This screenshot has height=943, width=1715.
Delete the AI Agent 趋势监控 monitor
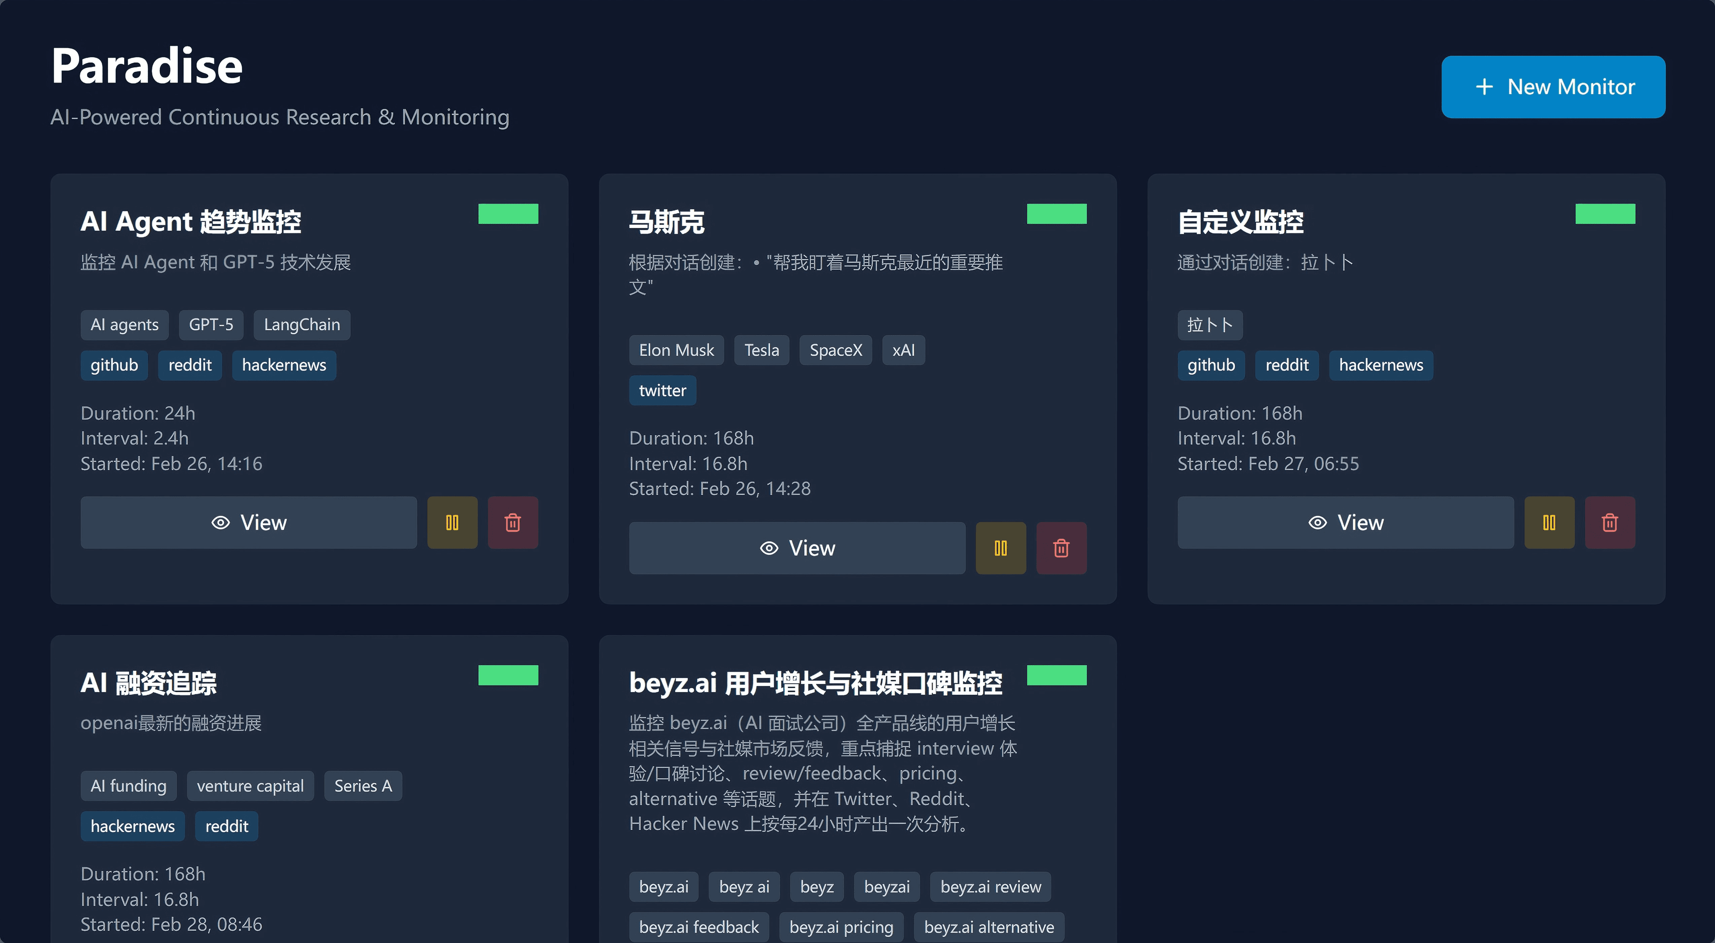(x=513, y=523)
